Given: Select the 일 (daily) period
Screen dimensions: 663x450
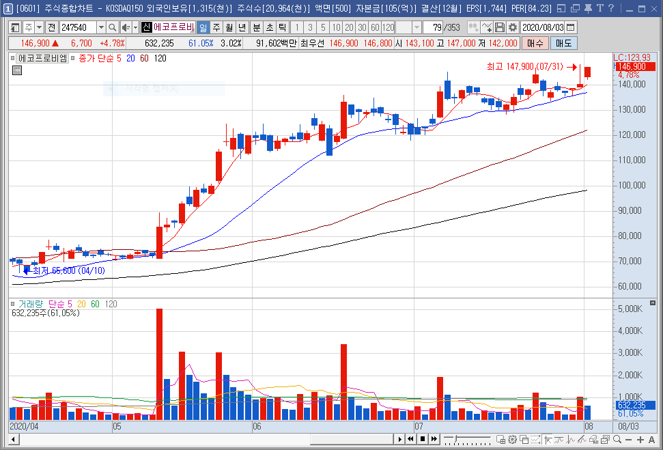Looking at the screenshot, I should pyautogui.click(x=203, y=27).
